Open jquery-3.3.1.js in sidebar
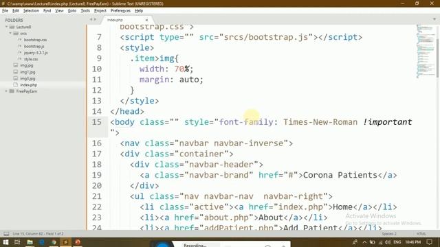 click(x=36, y=53)
